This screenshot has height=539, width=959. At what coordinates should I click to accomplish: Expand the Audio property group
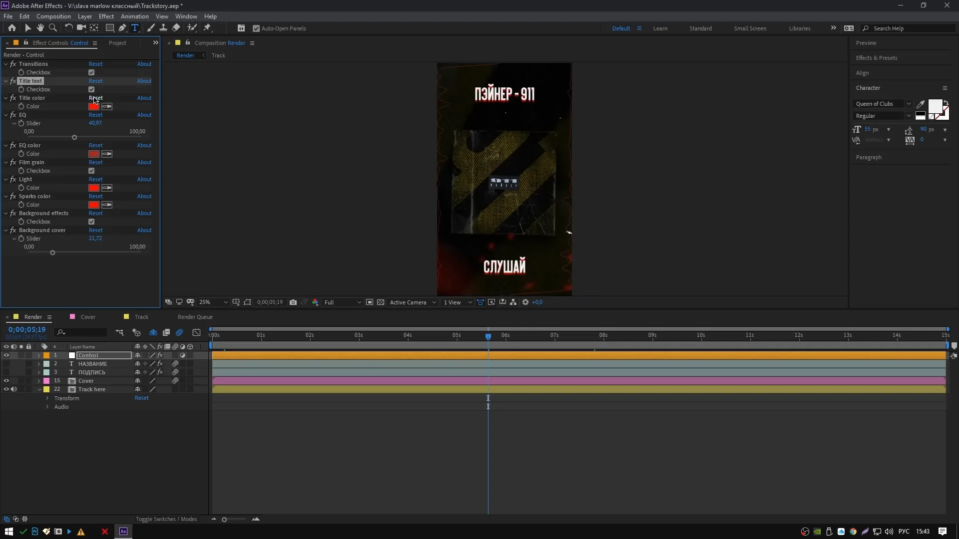click(x=47, y=407)
